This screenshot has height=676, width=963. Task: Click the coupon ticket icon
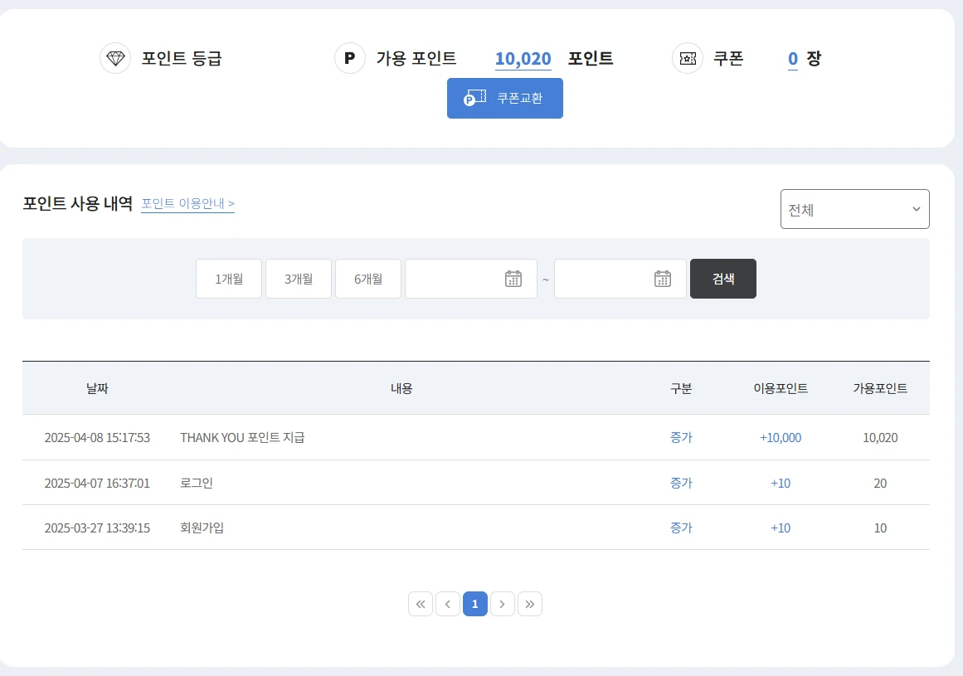688,59
